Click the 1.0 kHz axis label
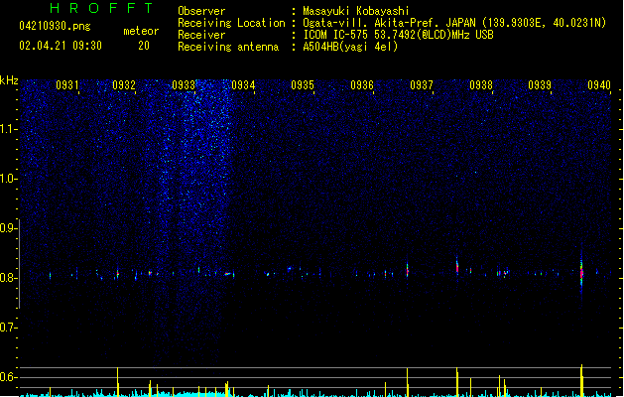 coord(8,179)
